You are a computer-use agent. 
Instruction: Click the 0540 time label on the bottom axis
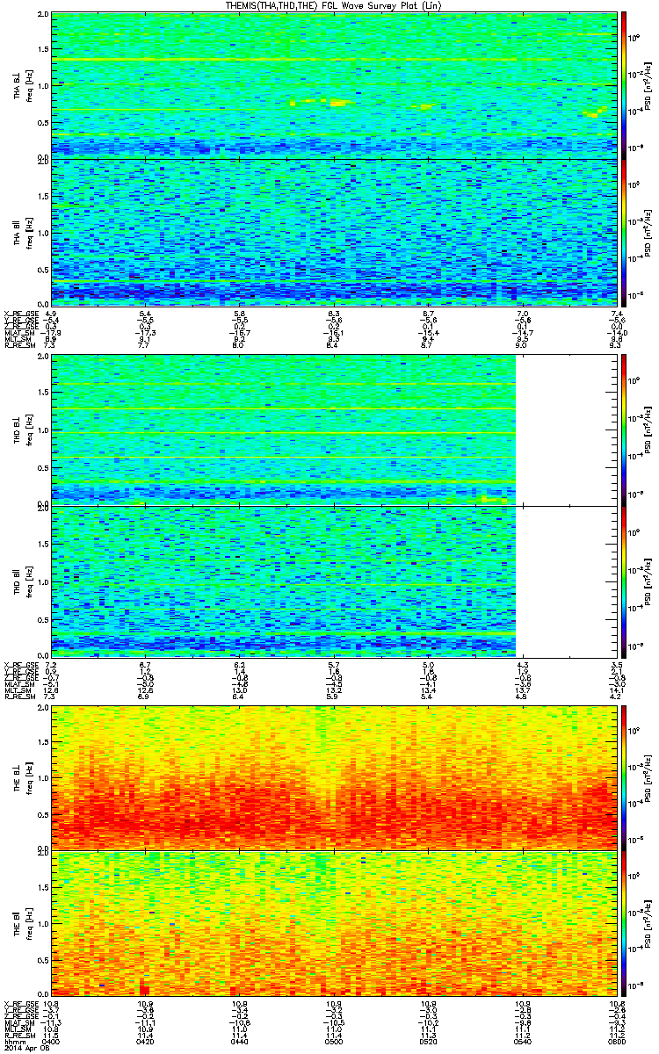(521, 1043)
